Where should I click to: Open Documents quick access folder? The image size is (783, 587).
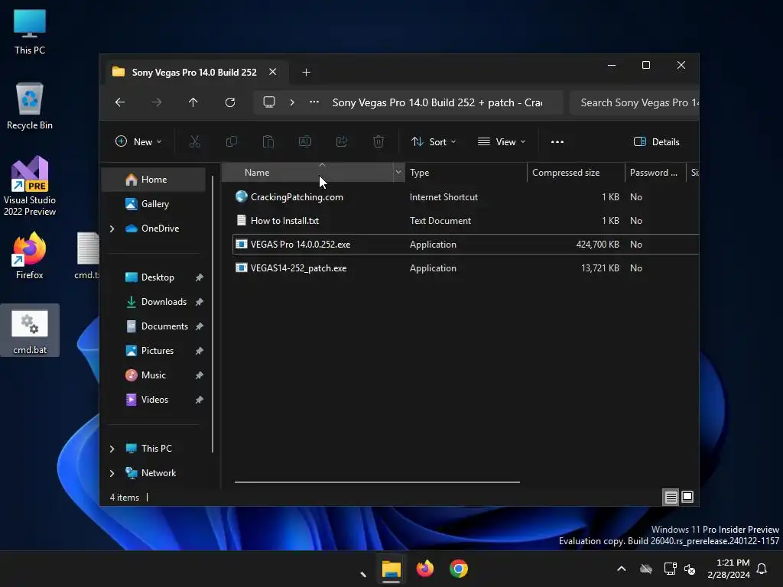[x=164, y=326]
